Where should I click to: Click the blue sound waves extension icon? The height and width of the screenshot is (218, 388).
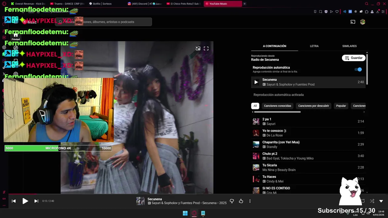[345, 12]
